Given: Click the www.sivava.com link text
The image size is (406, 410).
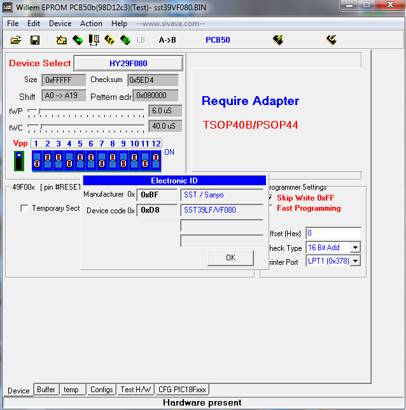Looking at the screenshot, I should tap(171, 24).
